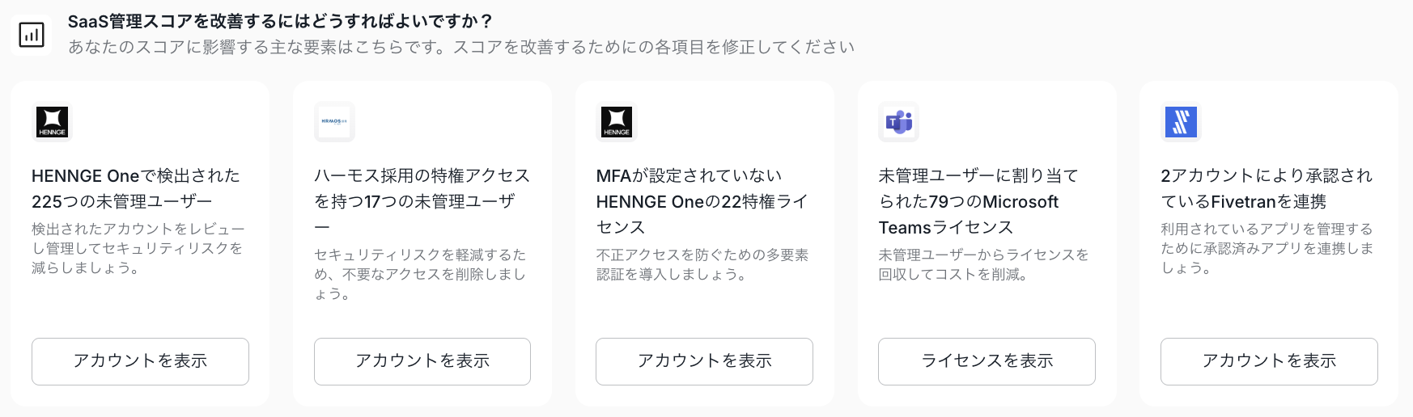Click the HRMOS logo on the second card

coord(334,122)
